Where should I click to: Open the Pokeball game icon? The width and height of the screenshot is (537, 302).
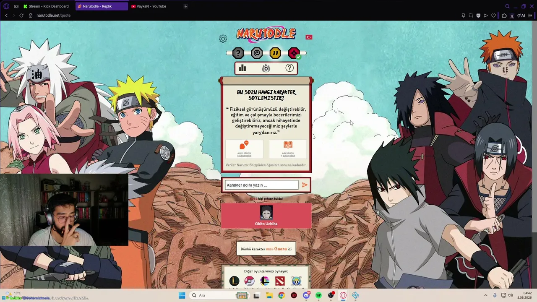click(250, 281)
